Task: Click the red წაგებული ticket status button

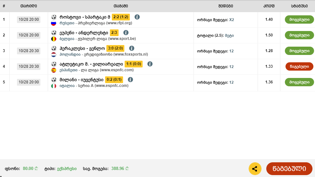Action: click(289, 169)
